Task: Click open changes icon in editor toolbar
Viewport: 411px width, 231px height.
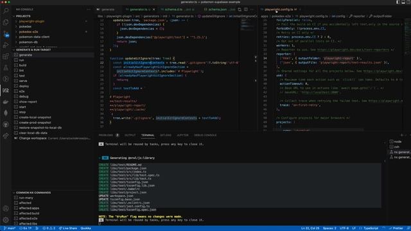Action: [240, 10]
